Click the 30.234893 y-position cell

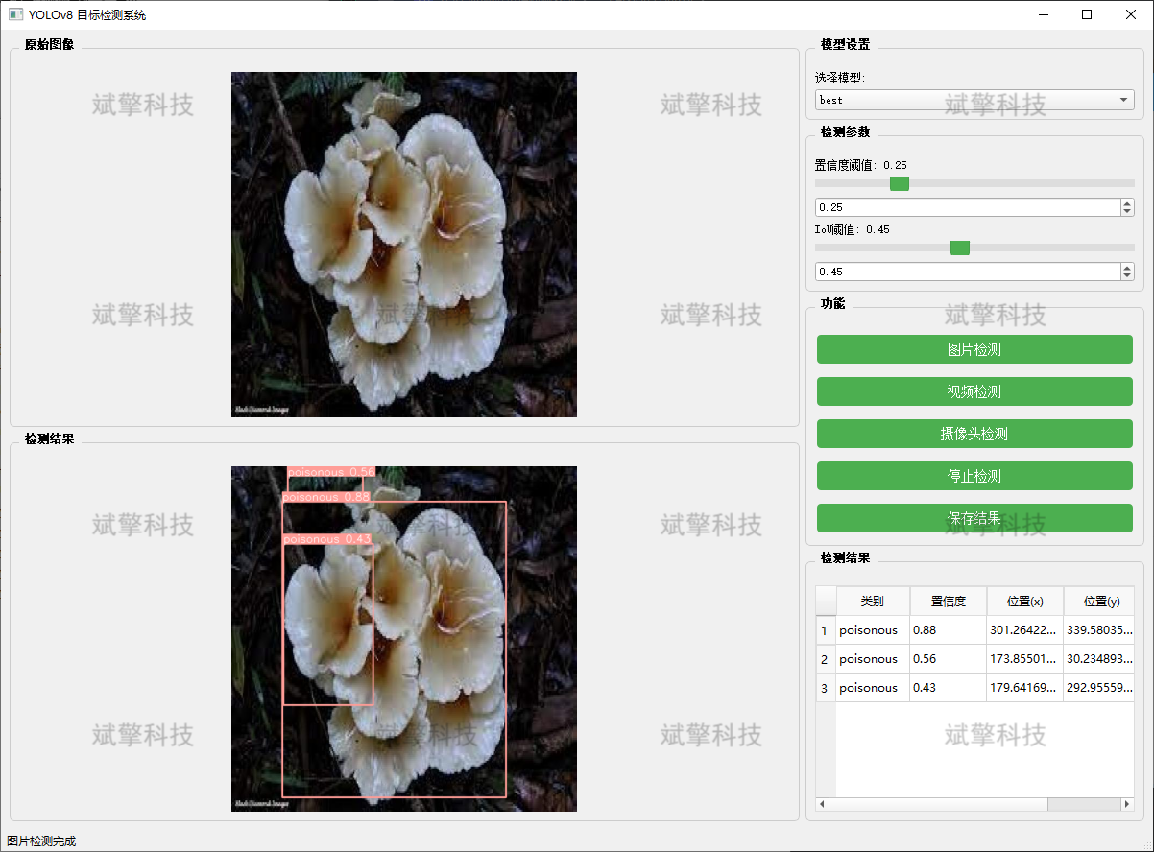pyautogui.click(x=1099, y=659)
